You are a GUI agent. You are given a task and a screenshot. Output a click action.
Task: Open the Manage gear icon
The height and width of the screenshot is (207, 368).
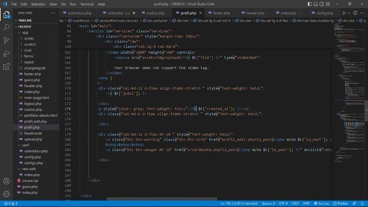pos(6,194)
